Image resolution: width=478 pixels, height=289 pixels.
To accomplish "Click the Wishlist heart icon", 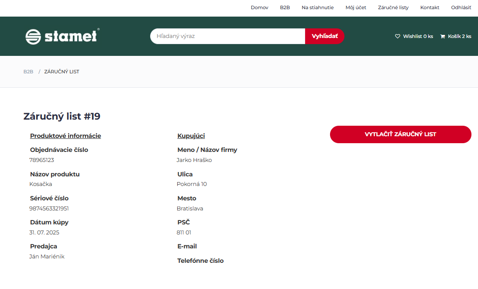I will 398,36.
